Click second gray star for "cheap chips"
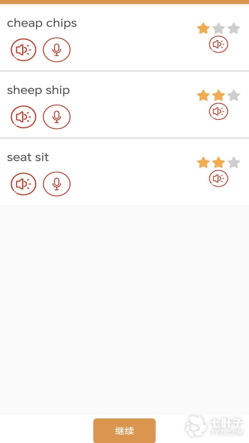Image resolution: width=249 pixels, height=443 pixels. coord(219,28)
